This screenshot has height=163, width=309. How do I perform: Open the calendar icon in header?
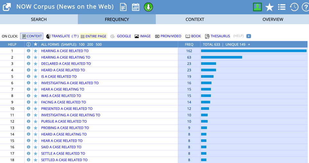[x=136, y=7]
